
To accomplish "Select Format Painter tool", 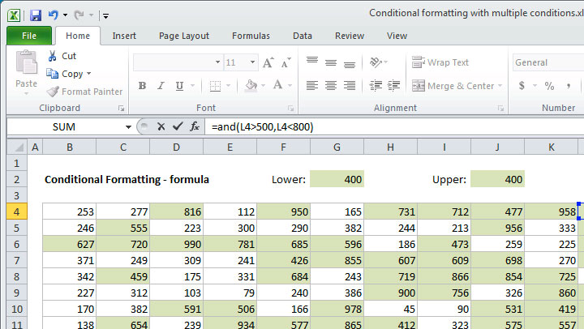I will click(84, 92).
